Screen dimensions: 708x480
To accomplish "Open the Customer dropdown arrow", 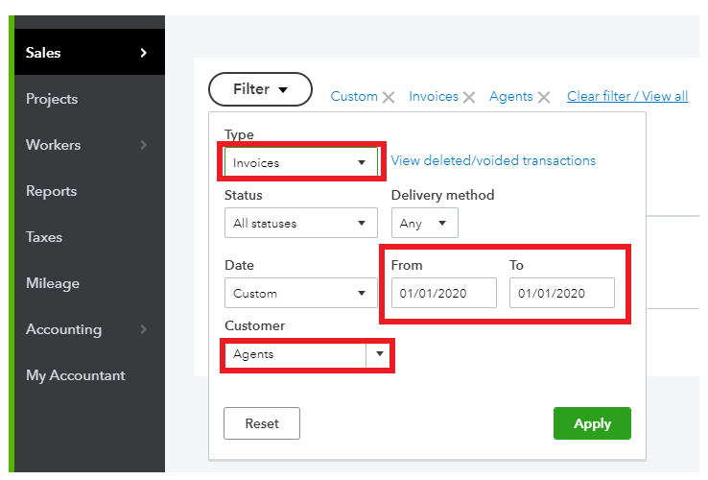I will 380,354.
